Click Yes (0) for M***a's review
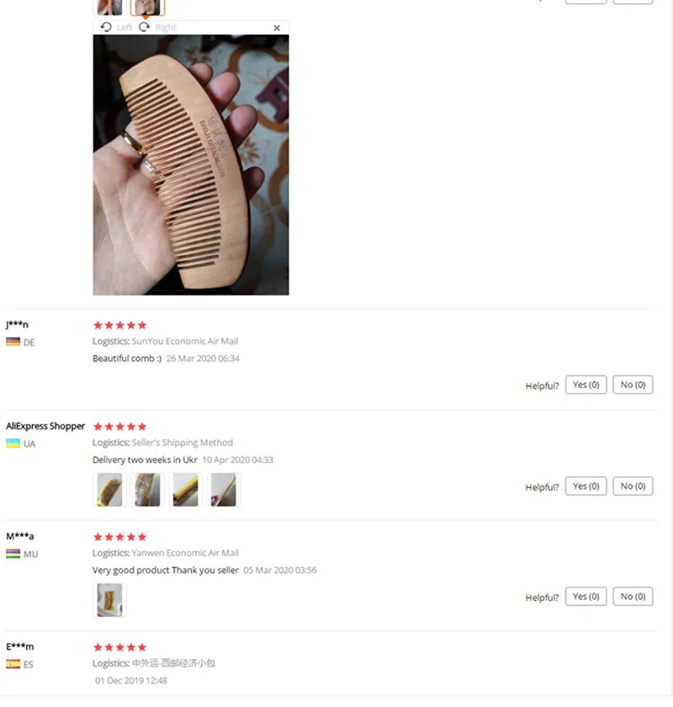Image resolution: width=673 pixels, height=707 pixels. (586, 597)
